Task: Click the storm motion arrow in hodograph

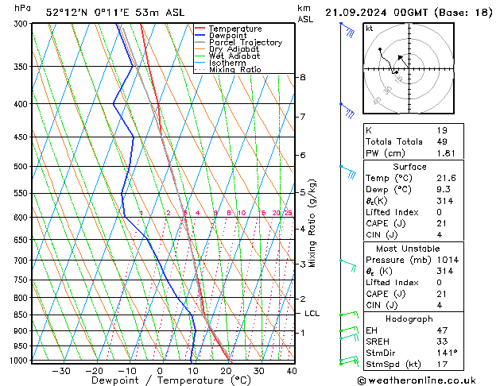Action: click(x=403, y=61)
